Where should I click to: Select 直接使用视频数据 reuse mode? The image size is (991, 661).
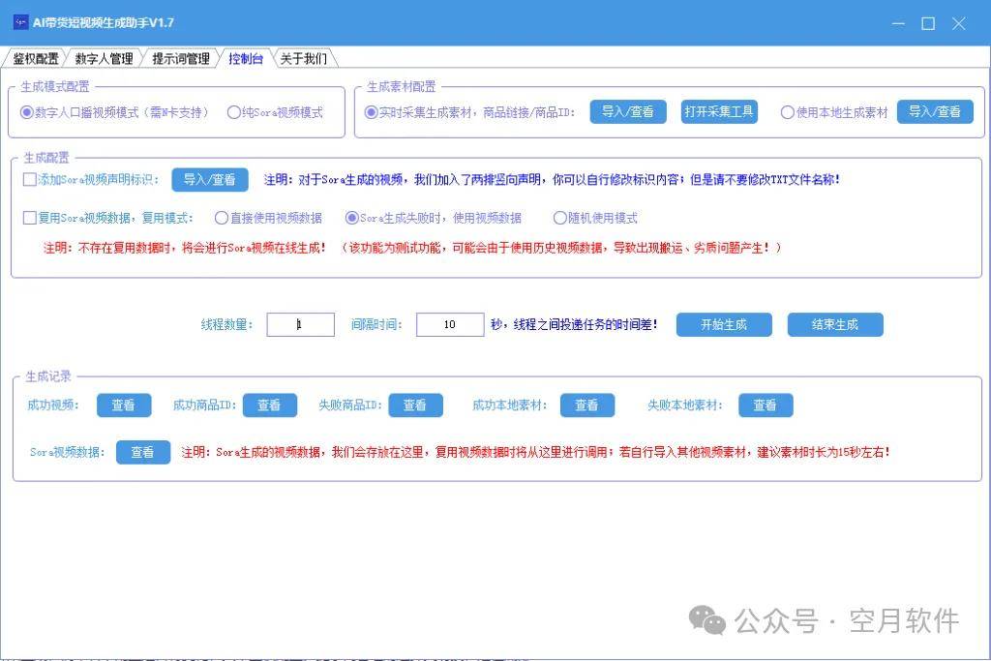222,218
